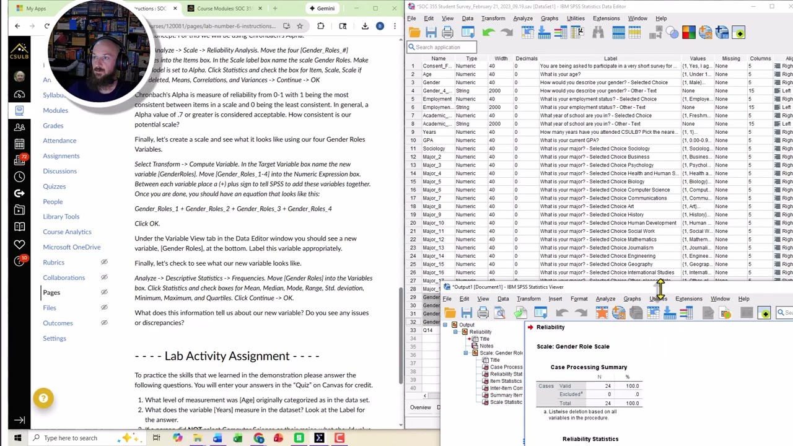Viewport: 793px width, 446px height.
Task: Click the Value Labels colored squares icon
Action: point(688,33)
